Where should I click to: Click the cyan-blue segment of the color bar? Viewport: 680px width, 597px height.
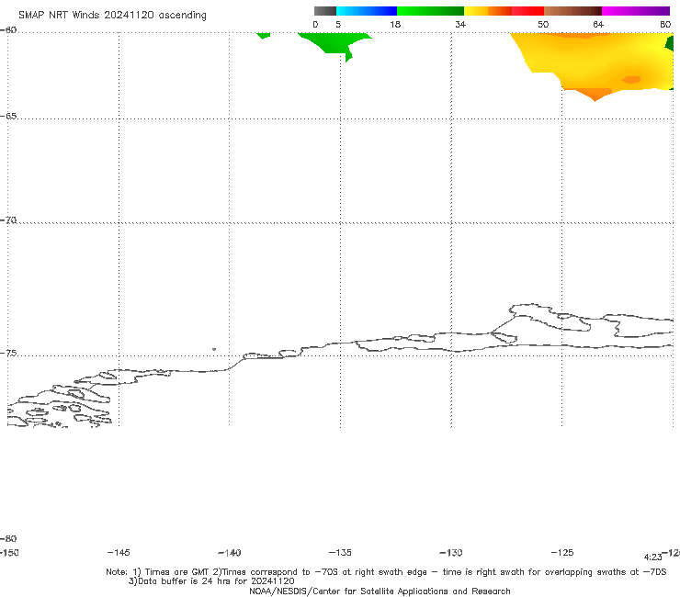(367, 11)
